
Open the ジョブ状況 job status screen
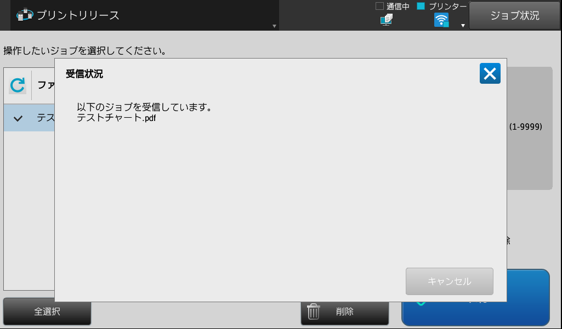tap(515, 15)
